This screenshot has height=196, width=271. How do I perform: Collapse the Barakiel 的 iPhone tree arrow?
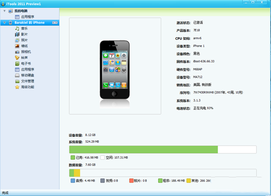click(x=4, y=22)
